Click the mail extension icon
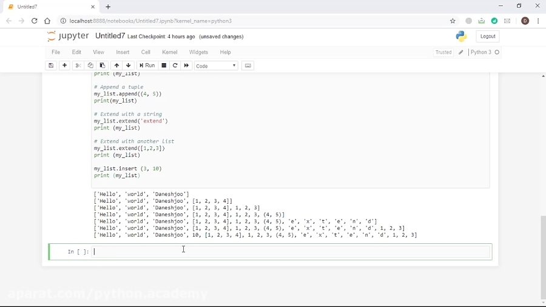The image size is (546, 307). pos(507,21)
